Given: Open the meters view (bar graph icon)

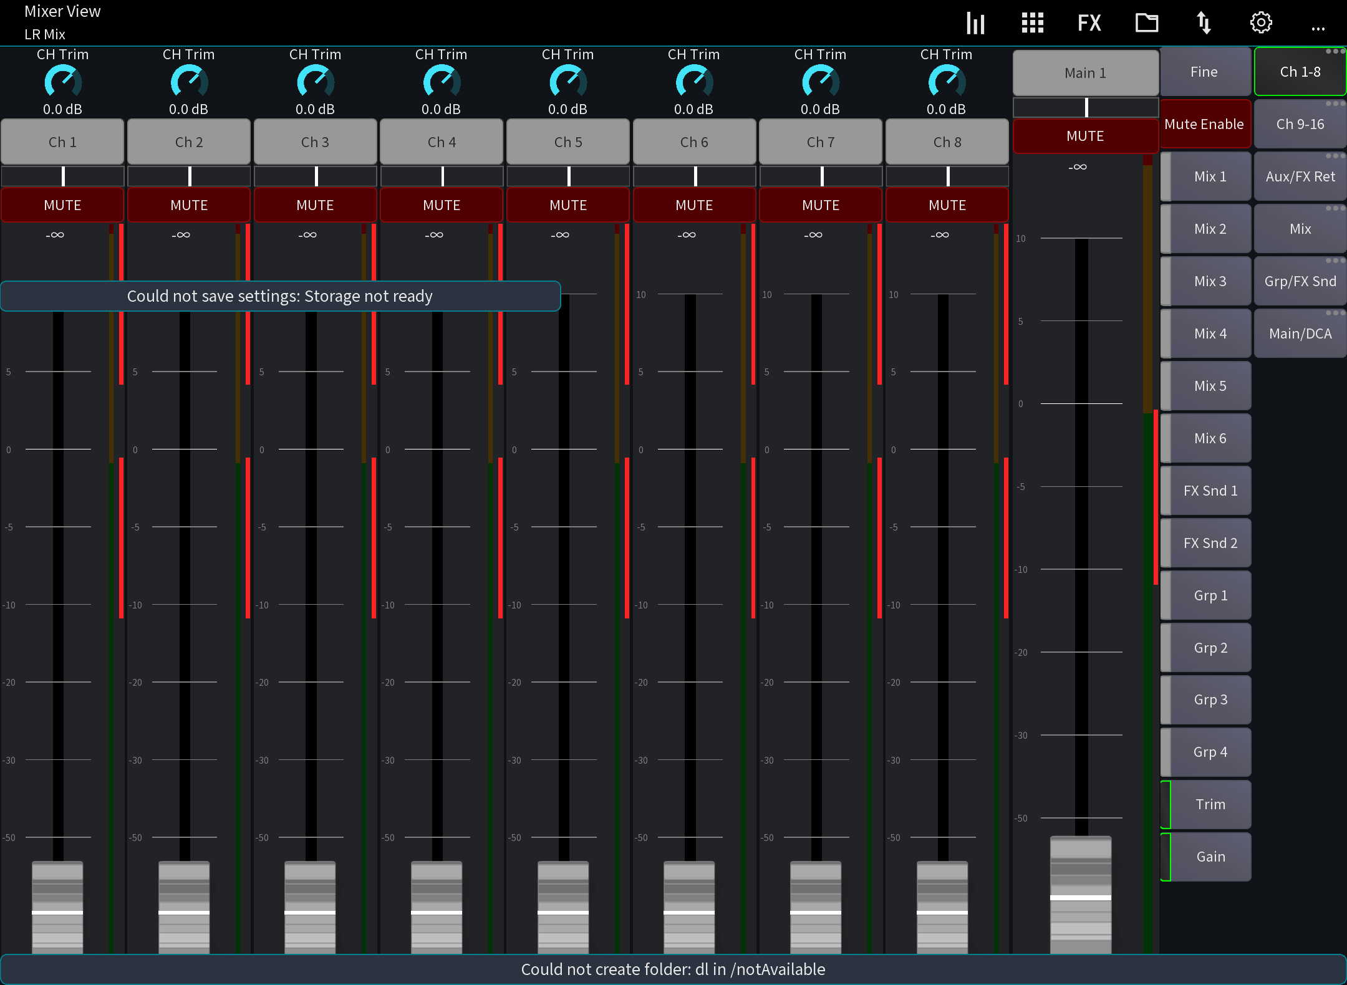Looking at the screenshot, I should pyautogui.click(x=975, y=22).
